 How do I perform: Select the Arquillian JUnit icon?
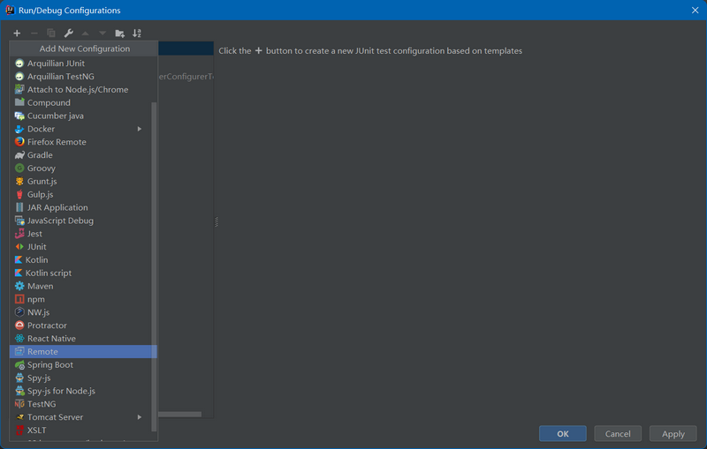click(x=19, y=64)
